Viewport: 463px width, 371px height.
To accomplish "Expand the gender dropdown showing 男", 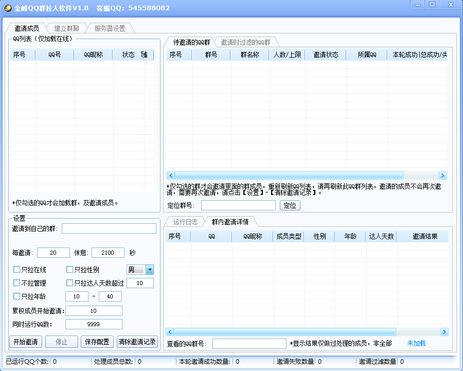I will tap(150, 270).
